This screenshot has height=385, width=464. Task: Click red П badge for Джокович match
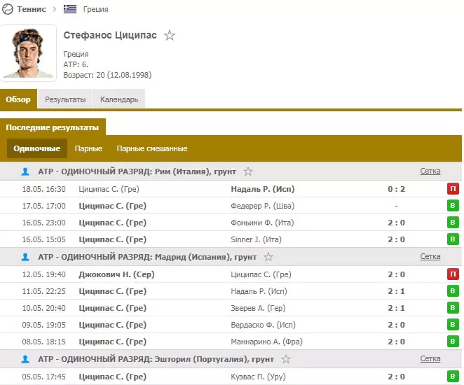[x=453, y=274]
